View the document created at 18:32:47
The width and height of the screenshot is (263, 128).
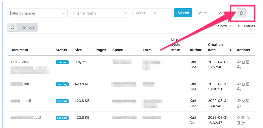point(243,117)
